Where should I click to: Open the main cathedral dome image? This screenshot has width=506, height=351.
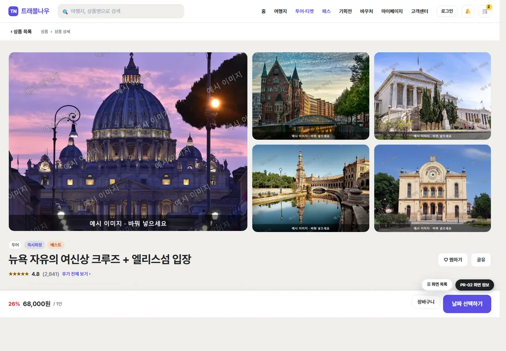click(128, 142)
